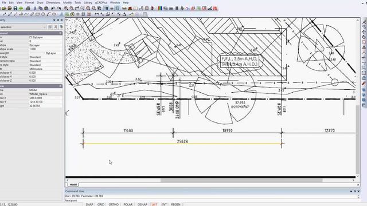367x206 pixels.
Task: Collapse the View section in Property panel
Action: (60, 86)
